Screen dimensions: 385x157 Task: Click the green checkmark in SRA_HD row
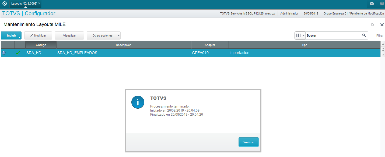coord(18,53)
